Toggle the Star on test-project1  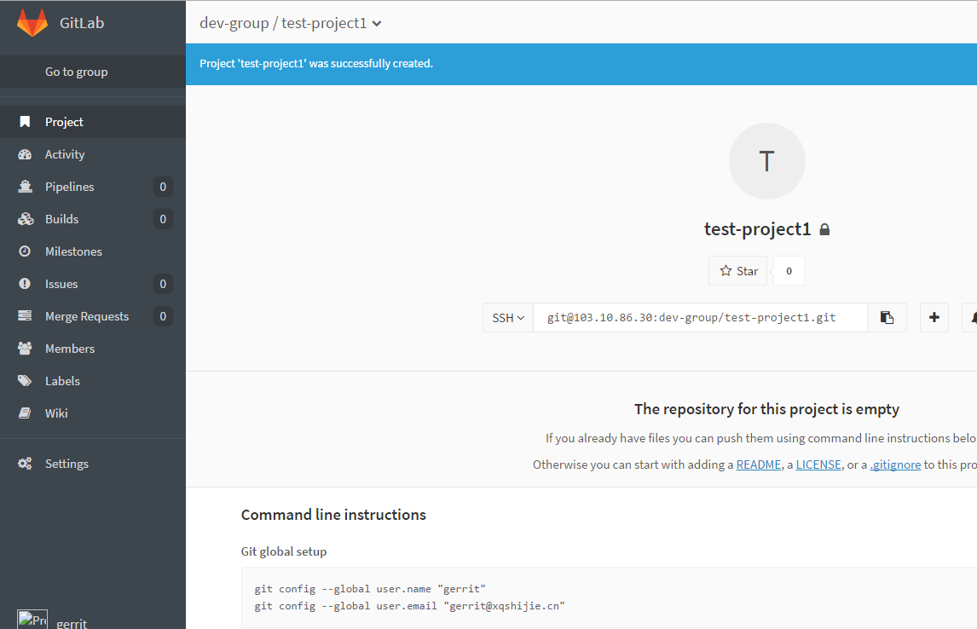point(737,270)
